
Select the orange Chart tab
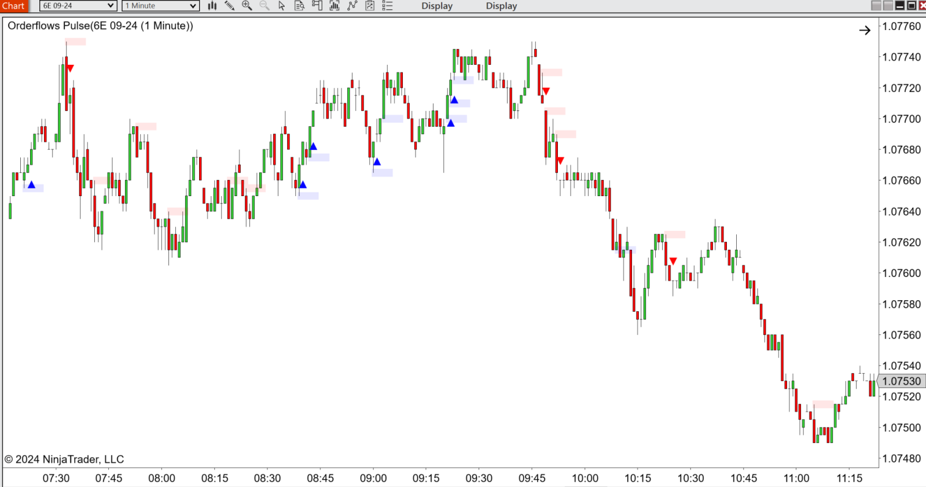coord(14,6)
